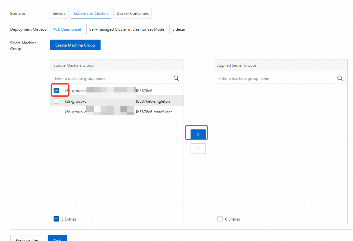Focus the Source Machine Group search field
The image size is (353, 241).
[112, 78]
